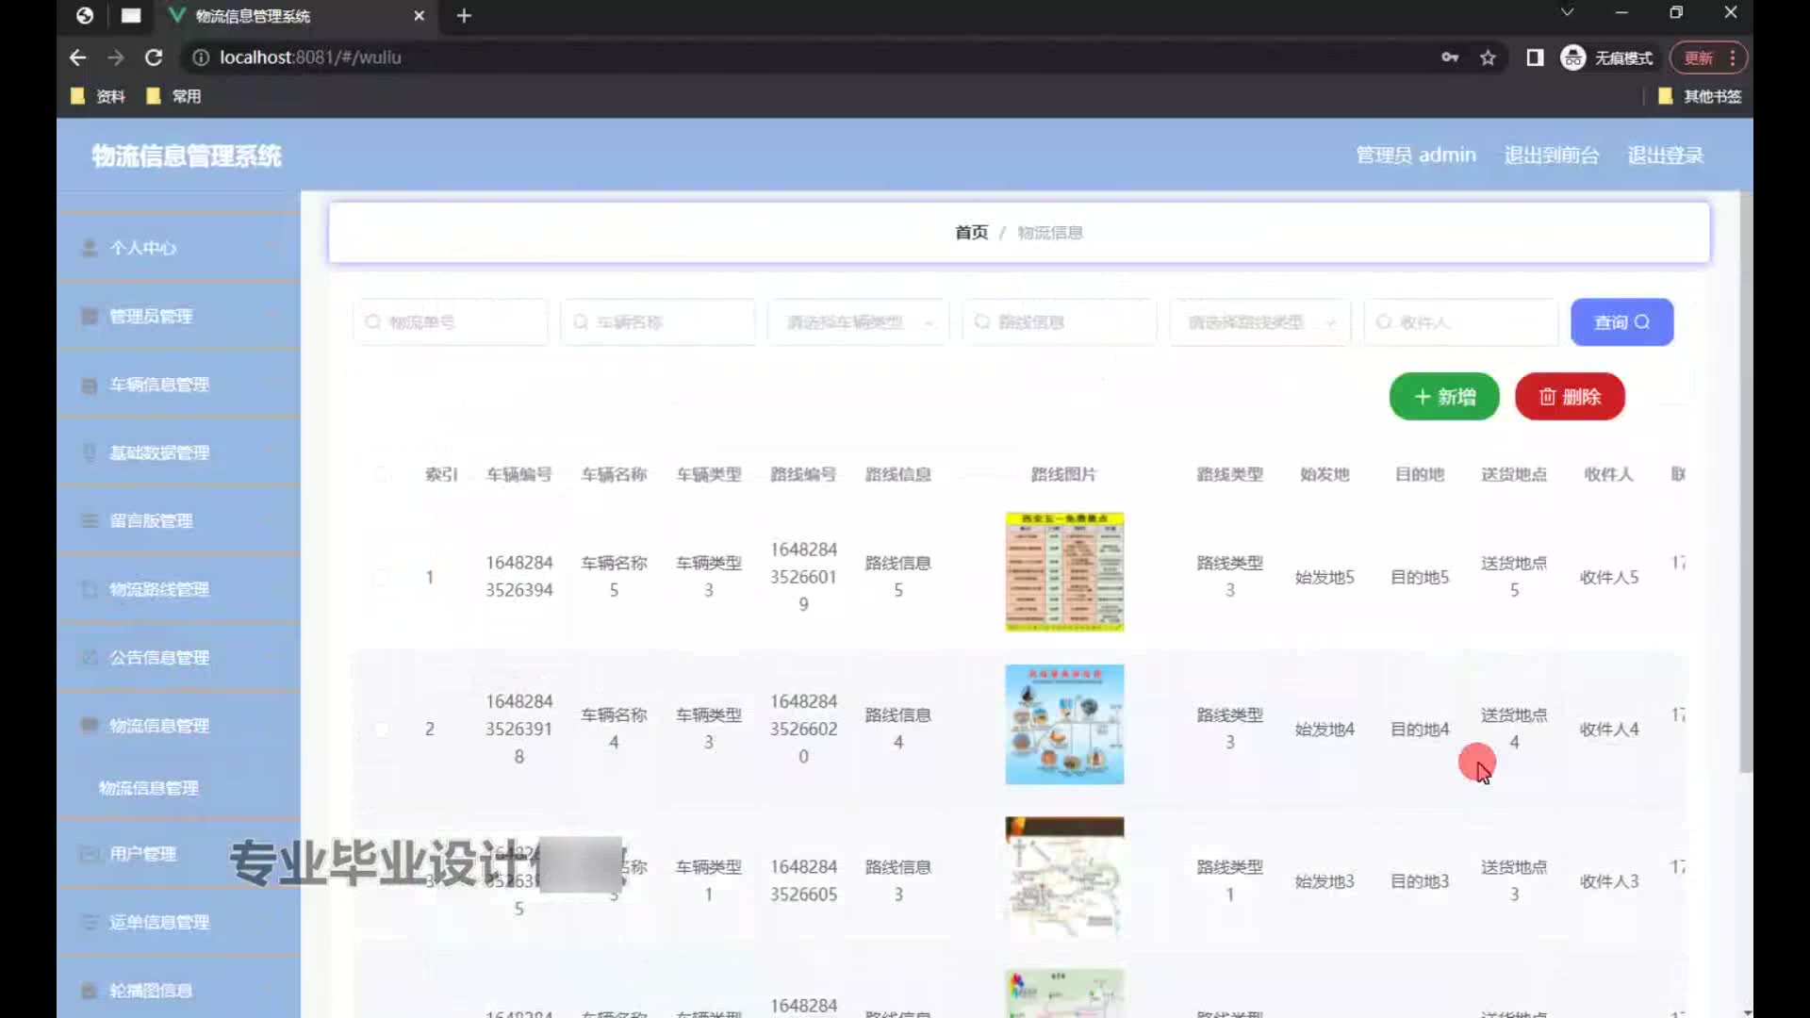The width and height of the screenshot is (1810, 1018).
Task: Open the password key icon in address bar
Action: click(1450, 57)
